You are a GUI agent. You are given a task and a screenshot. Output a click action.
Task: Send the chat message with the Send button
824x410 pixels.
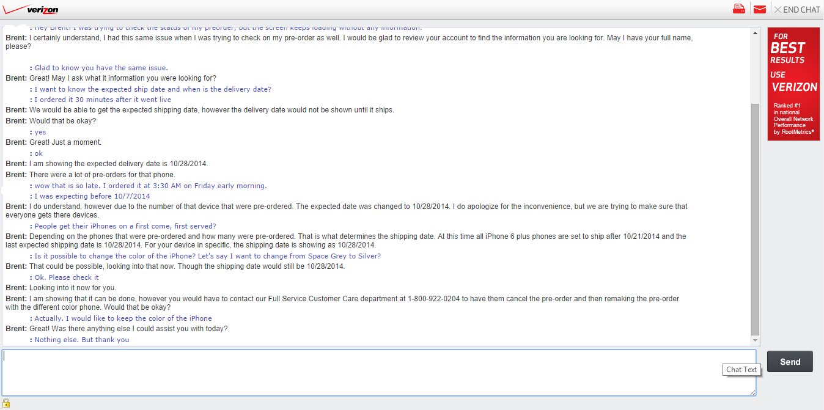(x=790, y=362)
